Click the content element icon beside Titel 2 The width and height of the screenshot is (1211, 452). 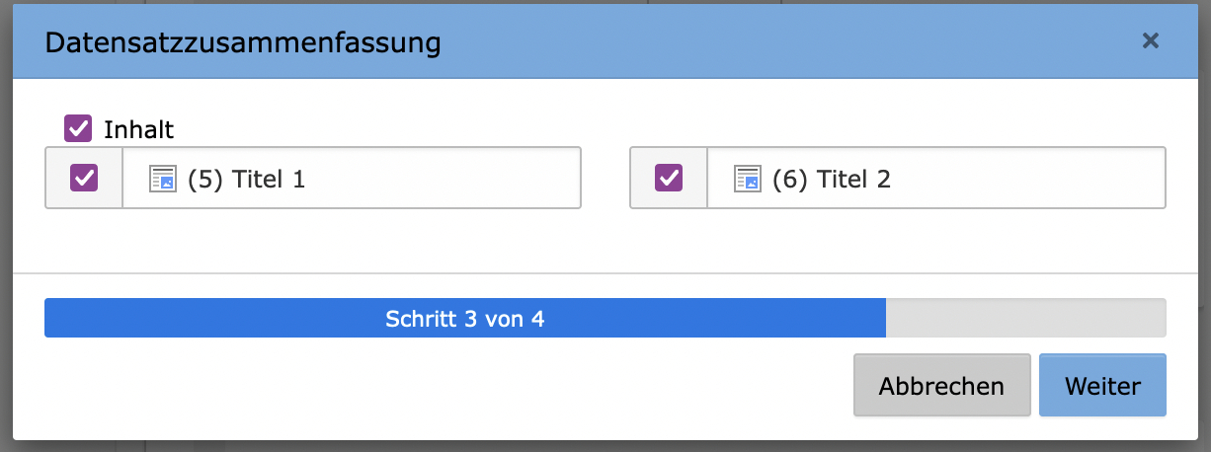click(x=747, y=179)
